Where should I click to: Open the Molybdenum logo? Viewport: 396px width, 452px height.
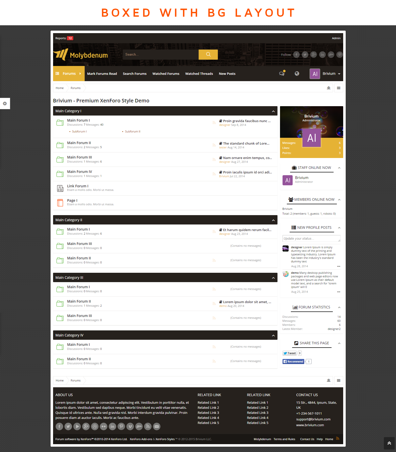click(x=81, y=54)
